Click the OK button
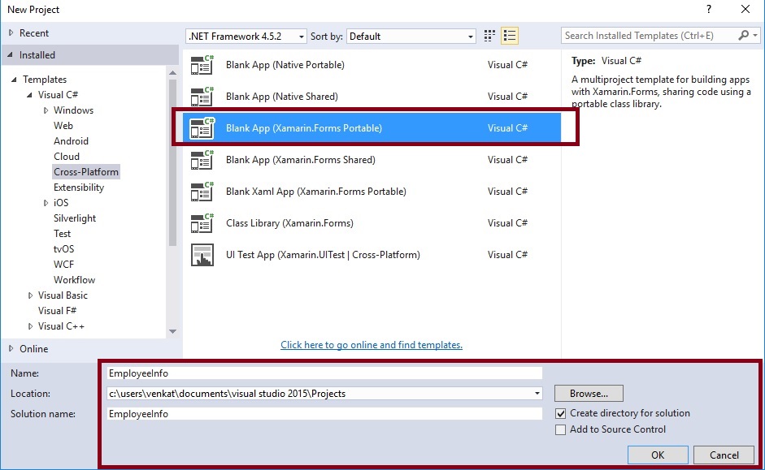Screen dimensions: 765x470 (x=658, y=455)
